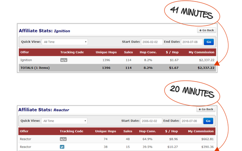Screen dimensions: 242x151
Task: Click My Commission header in Ignition table
Action: coord(202,52)
